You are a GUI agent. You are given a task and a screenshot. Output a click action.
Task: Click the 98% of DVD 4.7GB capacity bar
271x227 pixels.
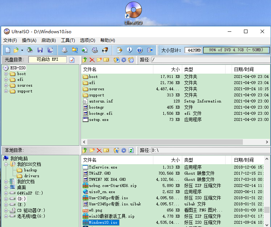point(236,50)
